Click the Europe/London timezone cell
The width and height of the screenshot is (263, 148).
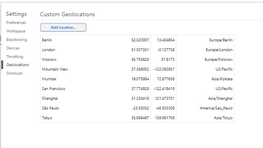[219, 50]
